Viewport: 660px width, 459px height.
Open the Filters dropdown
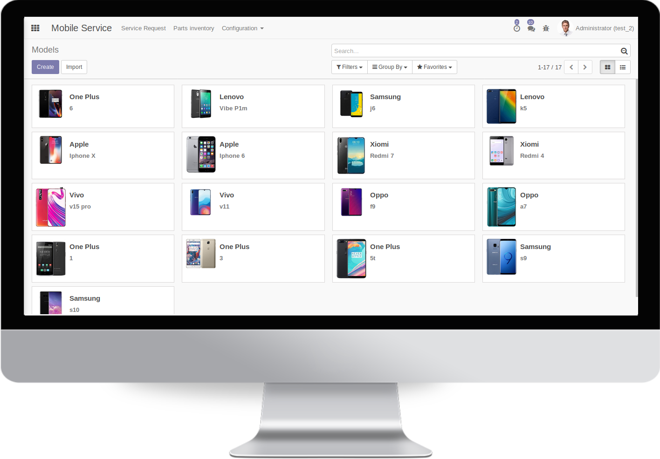tap(350, 67)
